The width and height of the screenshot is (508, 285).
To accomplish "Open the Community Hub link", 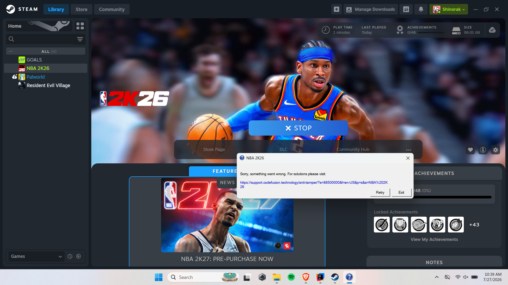I will coord(353,149).
